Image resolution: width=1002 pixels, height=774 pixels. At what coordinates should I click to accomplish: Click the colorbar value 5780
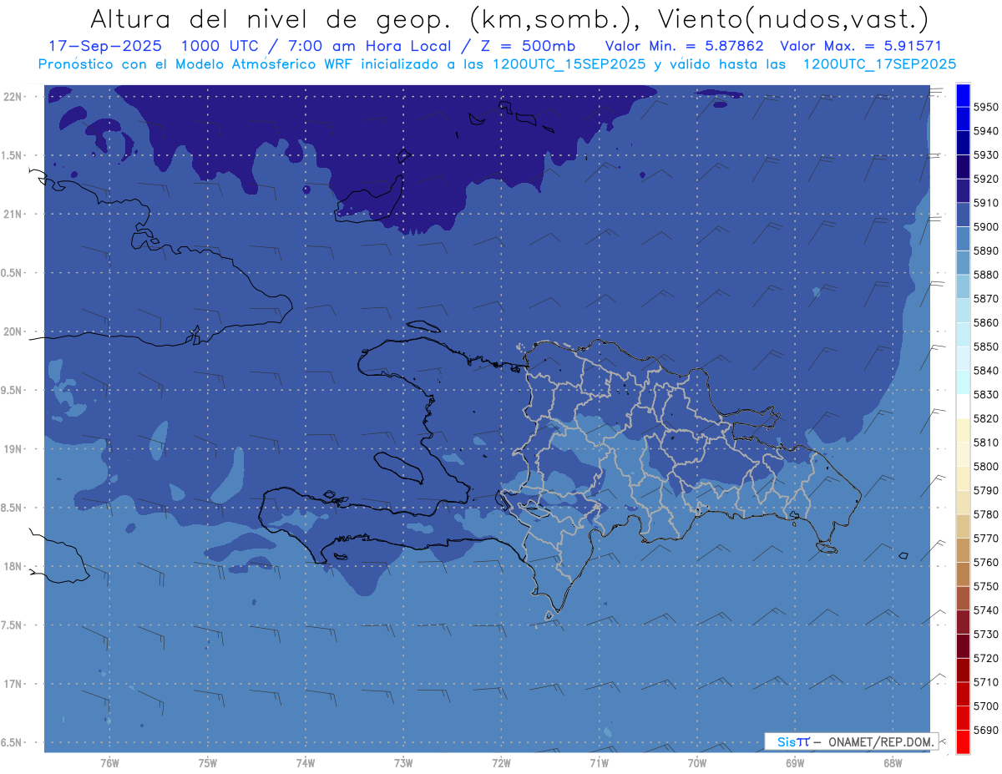tap(985, 514)
